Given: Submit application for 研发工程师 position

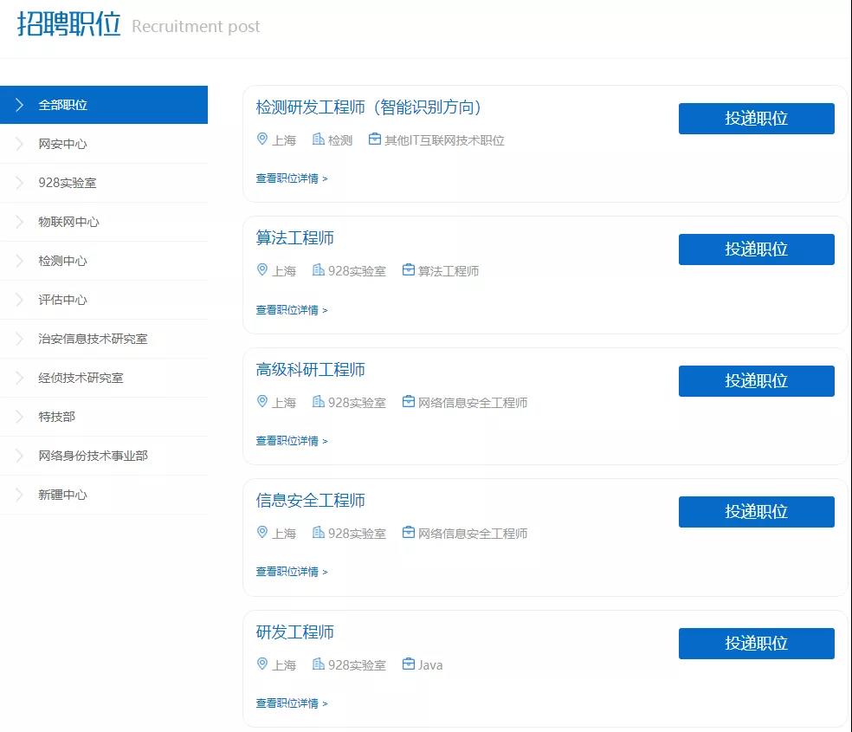Looking at the screenshot, I should pyautogui.click(x=756, y=644).
